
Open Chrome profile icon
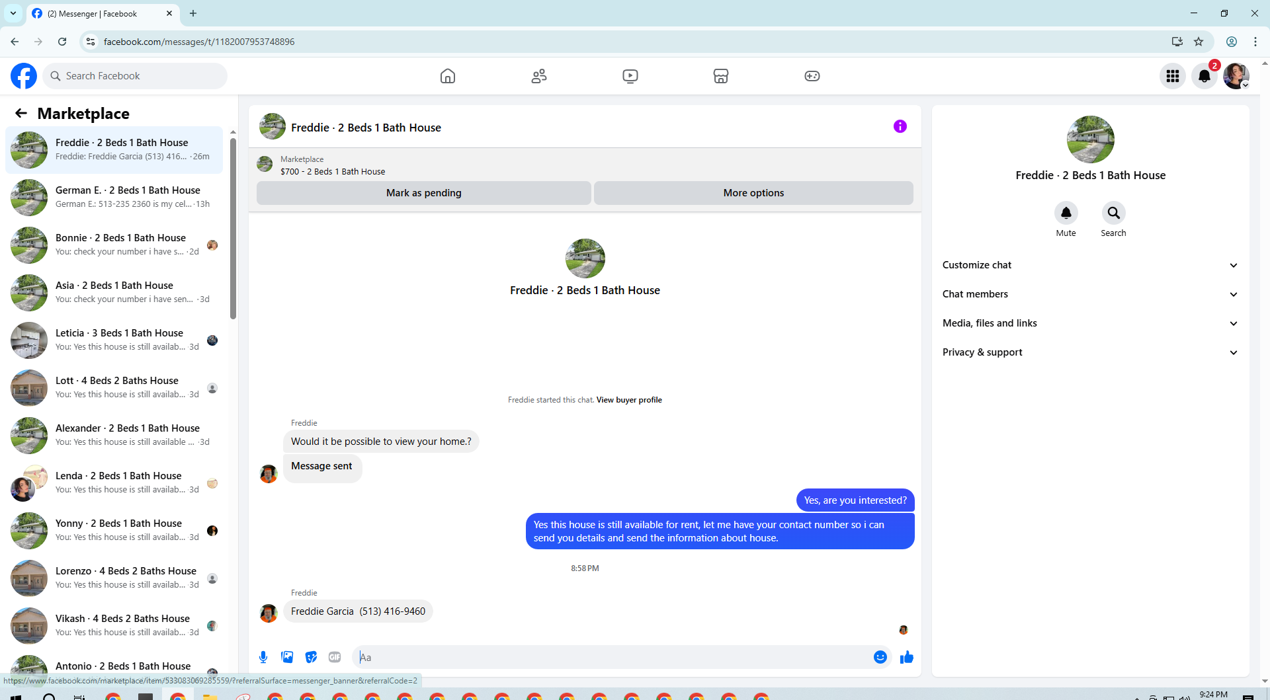pyautogui.click(x=1232, y=42)
